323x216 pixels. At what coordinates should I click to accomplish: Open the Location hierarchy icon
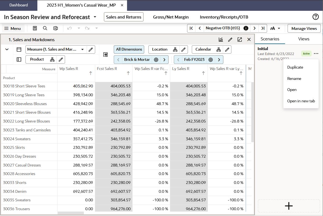[x=175, y=50]
